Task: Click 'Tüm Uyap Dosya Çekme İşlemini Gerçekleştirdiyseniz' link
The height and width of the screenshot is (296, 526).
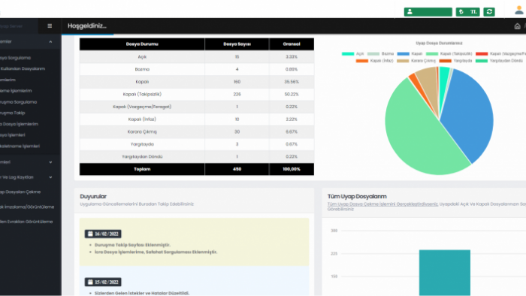Action: tap(382, 204)
